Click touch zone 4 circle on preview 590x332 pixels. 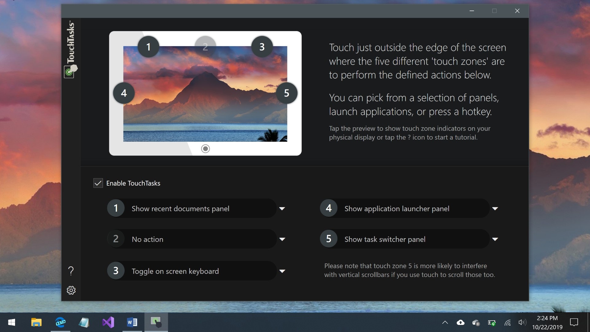click(124, 93)
